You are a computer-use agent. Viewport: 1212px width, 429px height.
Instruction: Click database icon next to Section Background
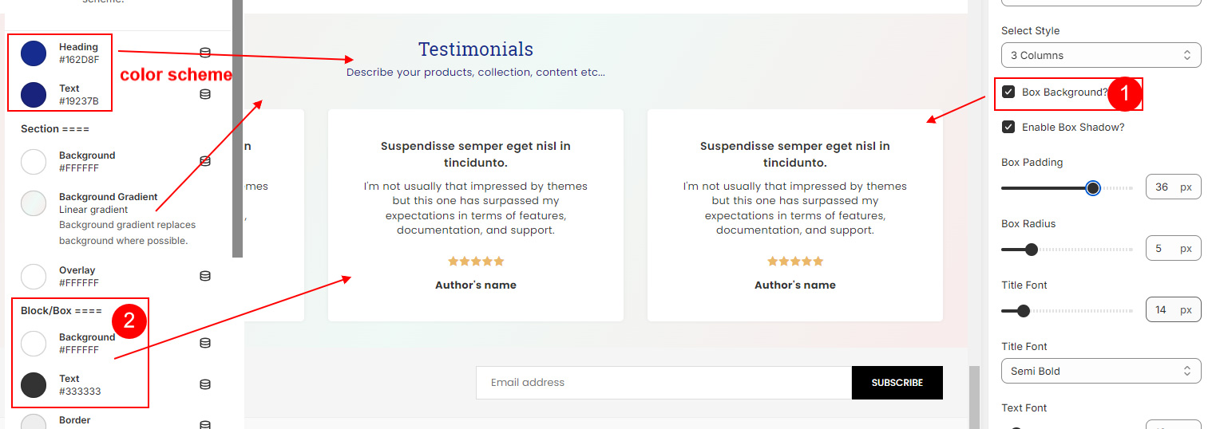pos(205,161)
